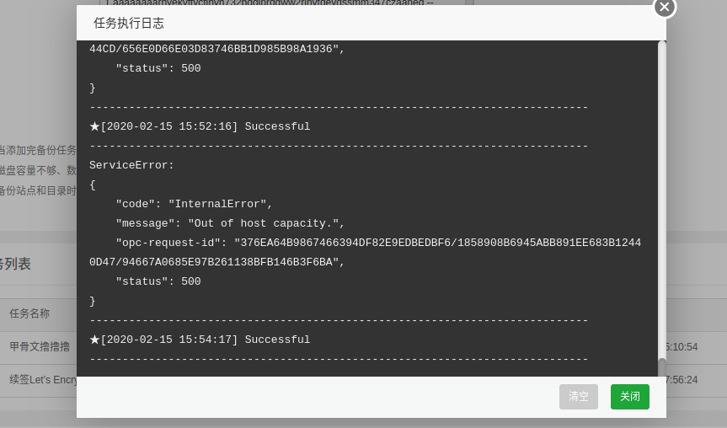The width and height of the screenshot is (727, 428).
Task: Select the ServiceError: log line
Action: (131, 165)
